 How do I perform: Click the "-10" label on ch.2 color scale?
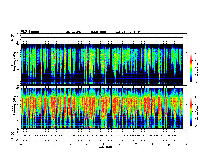(195, 126)
